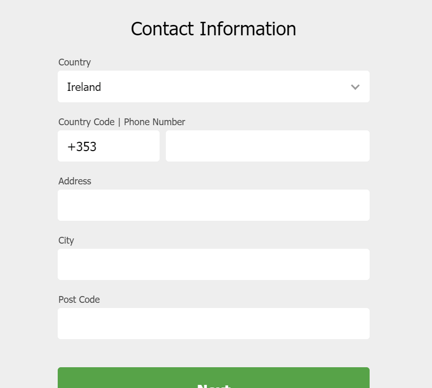Viewport: 432px width, 388px height.
Task: Click the pipe separator between phone labels
Action: pyautogui.click(x=119, y=122)
